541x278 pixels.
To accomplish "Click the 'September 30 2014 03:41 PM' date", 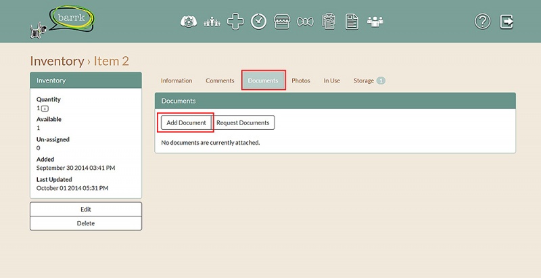I will coord(76,168).
